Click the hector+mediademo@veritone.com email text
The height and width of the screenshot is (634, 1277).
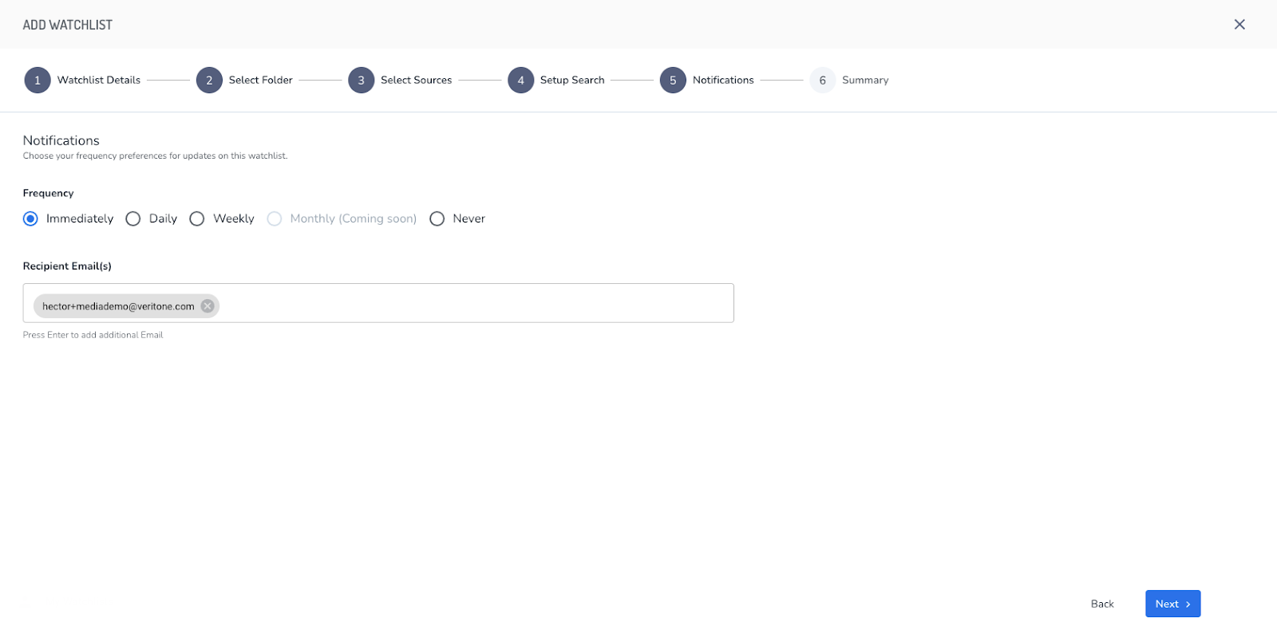coord(118,306)
